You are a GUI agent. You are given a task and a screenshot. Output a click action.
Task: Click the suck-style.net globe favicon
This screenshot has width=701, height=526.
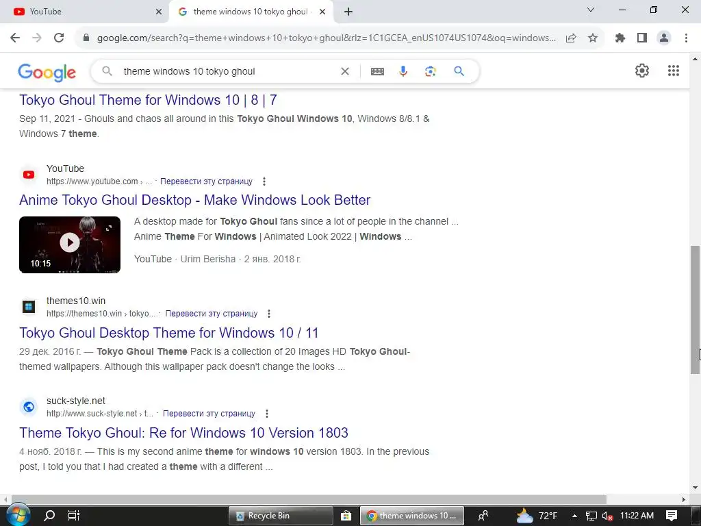click(29, 407)
